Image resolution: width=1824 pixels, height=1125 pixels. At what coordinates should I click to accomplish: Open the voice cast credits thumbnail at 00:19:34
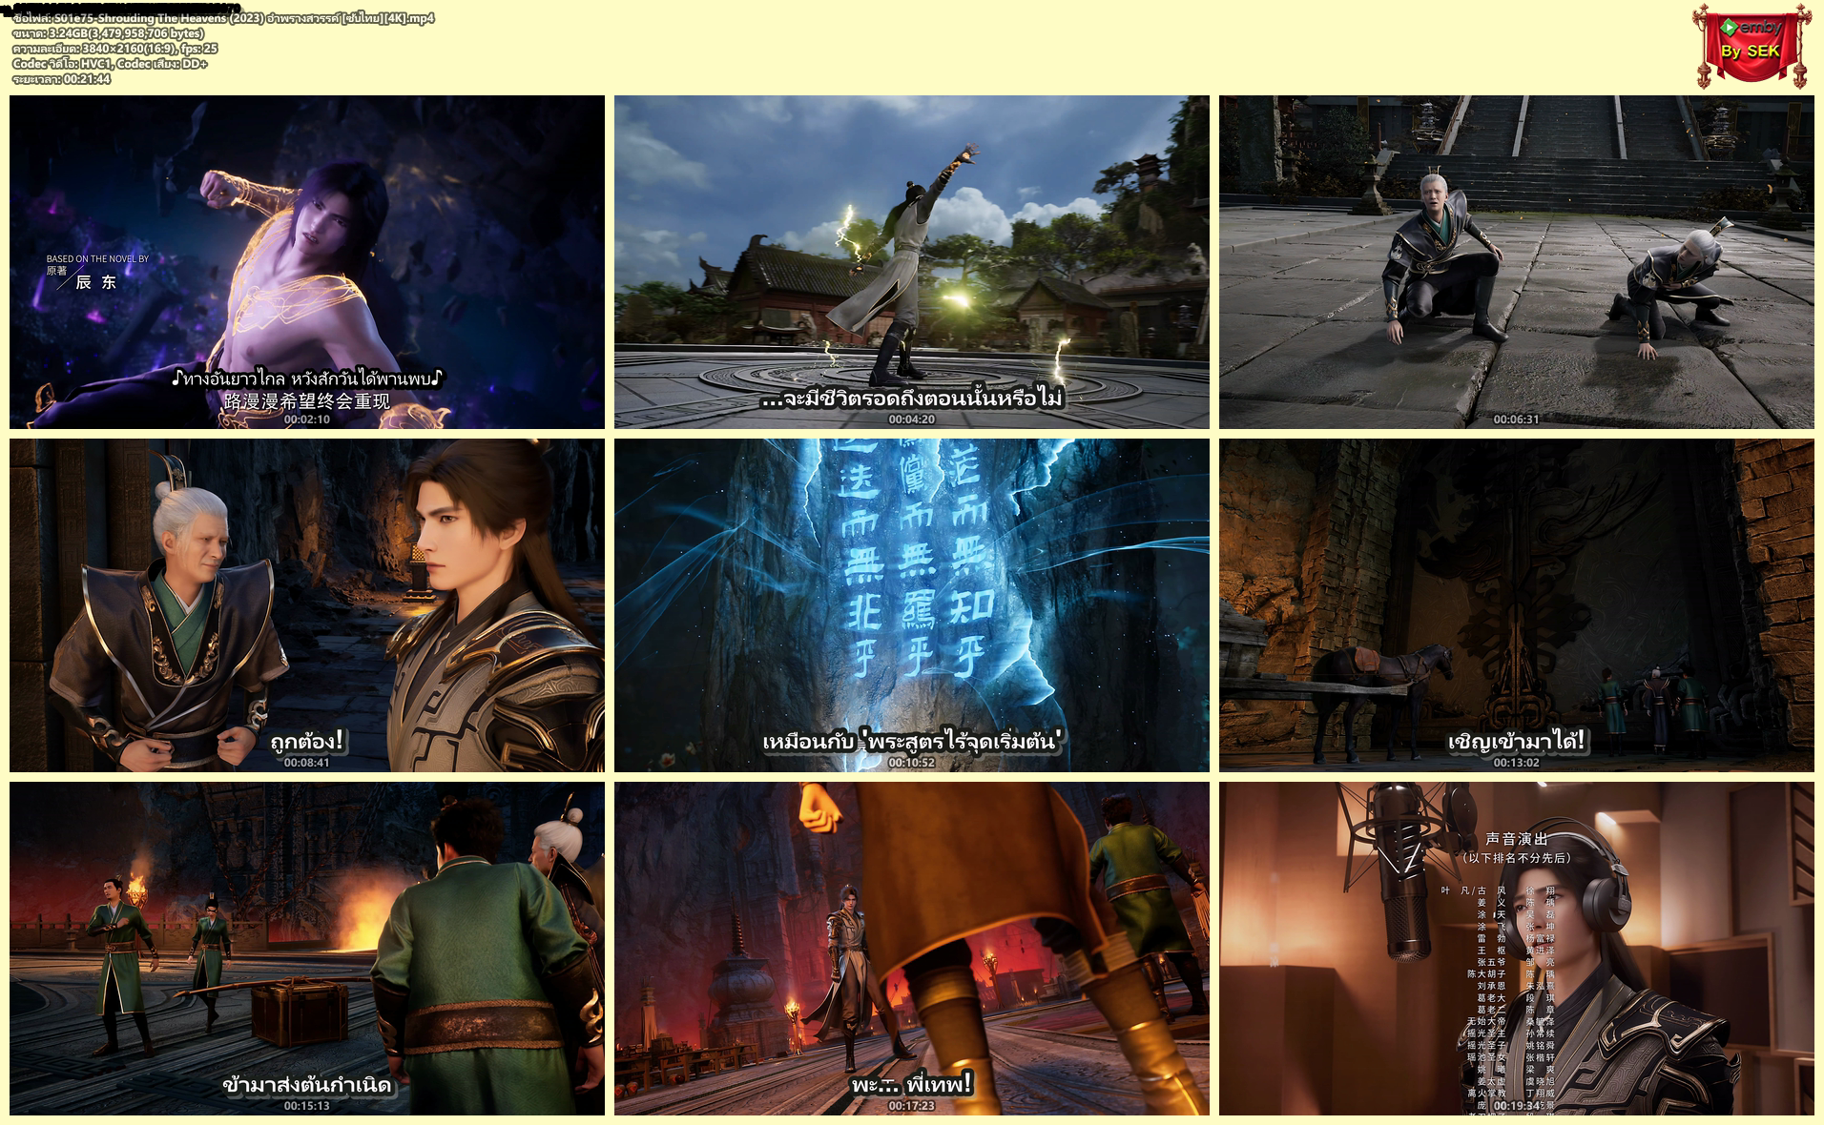pyautogui.click(x=1517, y=949)
